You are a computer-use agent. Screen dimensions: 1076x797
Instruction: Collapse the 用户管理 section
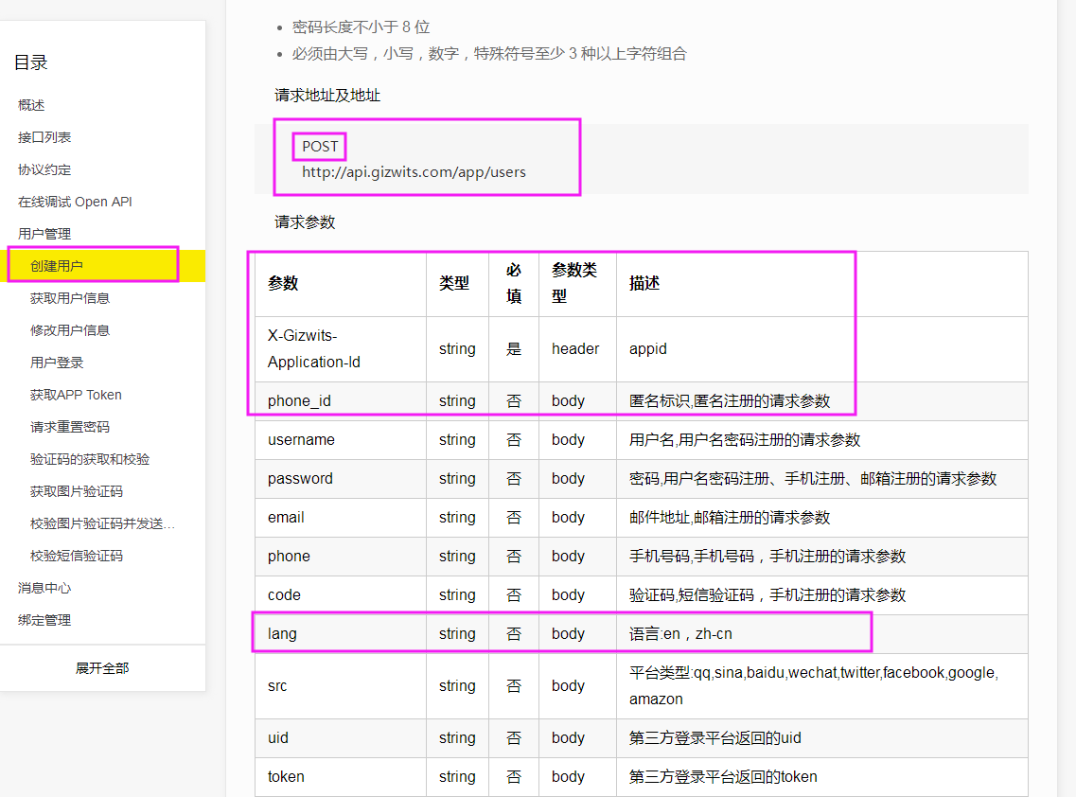click(44, 234)
